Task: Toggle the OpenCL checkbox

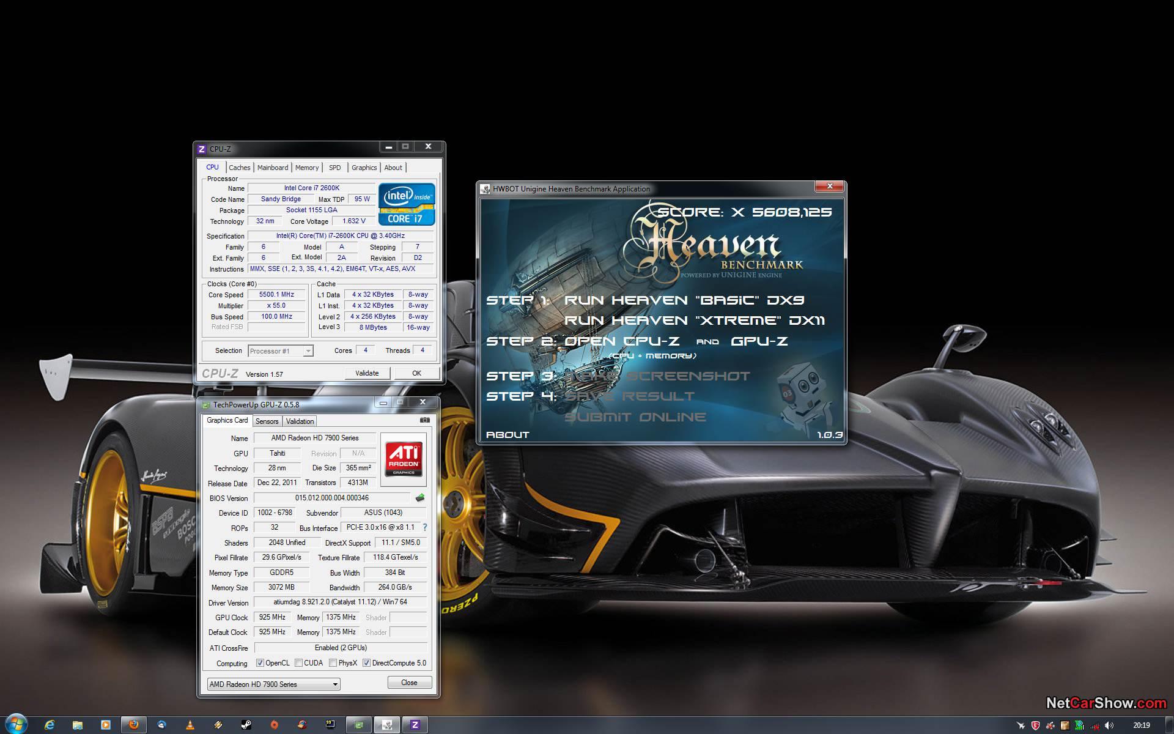Action: [260, 663]
